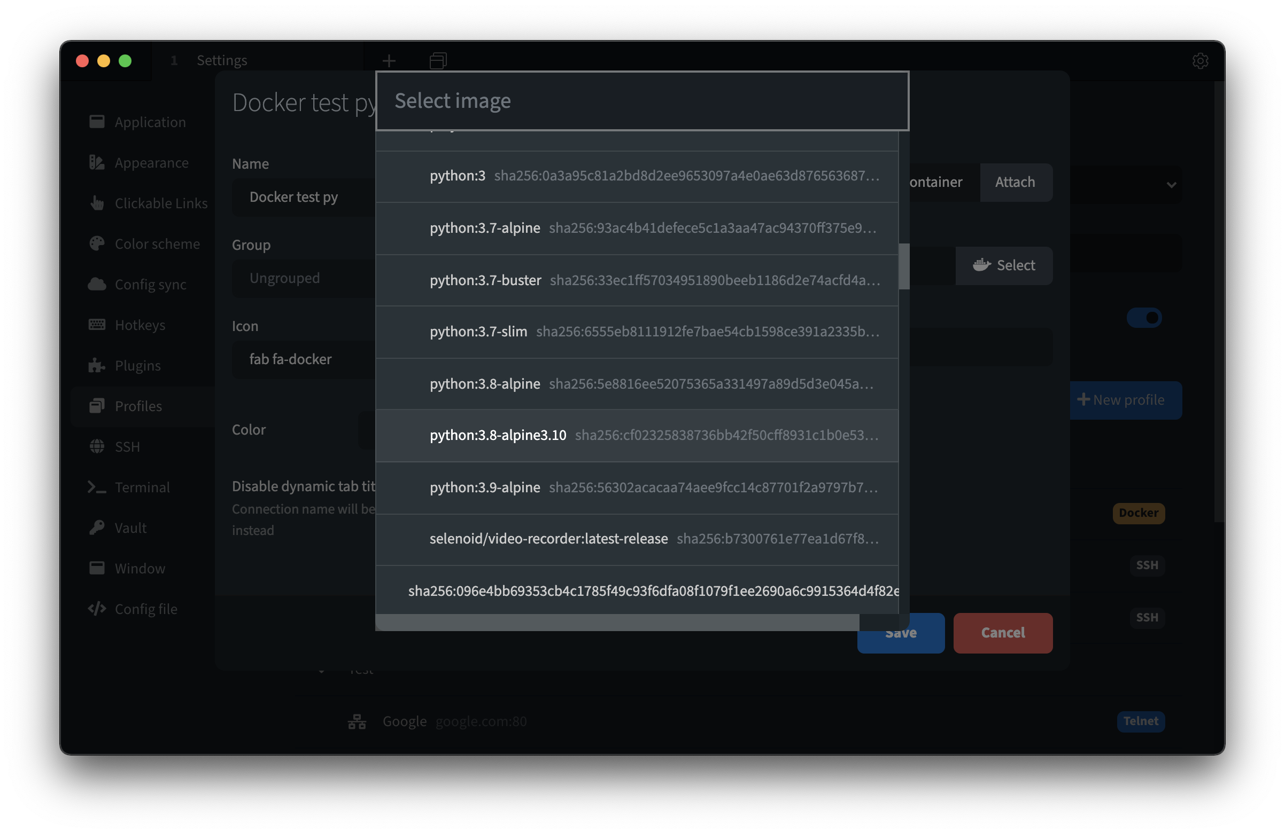
Task: Click the Vault key icon
Action: pyautogui.click(x=97, y=528)
